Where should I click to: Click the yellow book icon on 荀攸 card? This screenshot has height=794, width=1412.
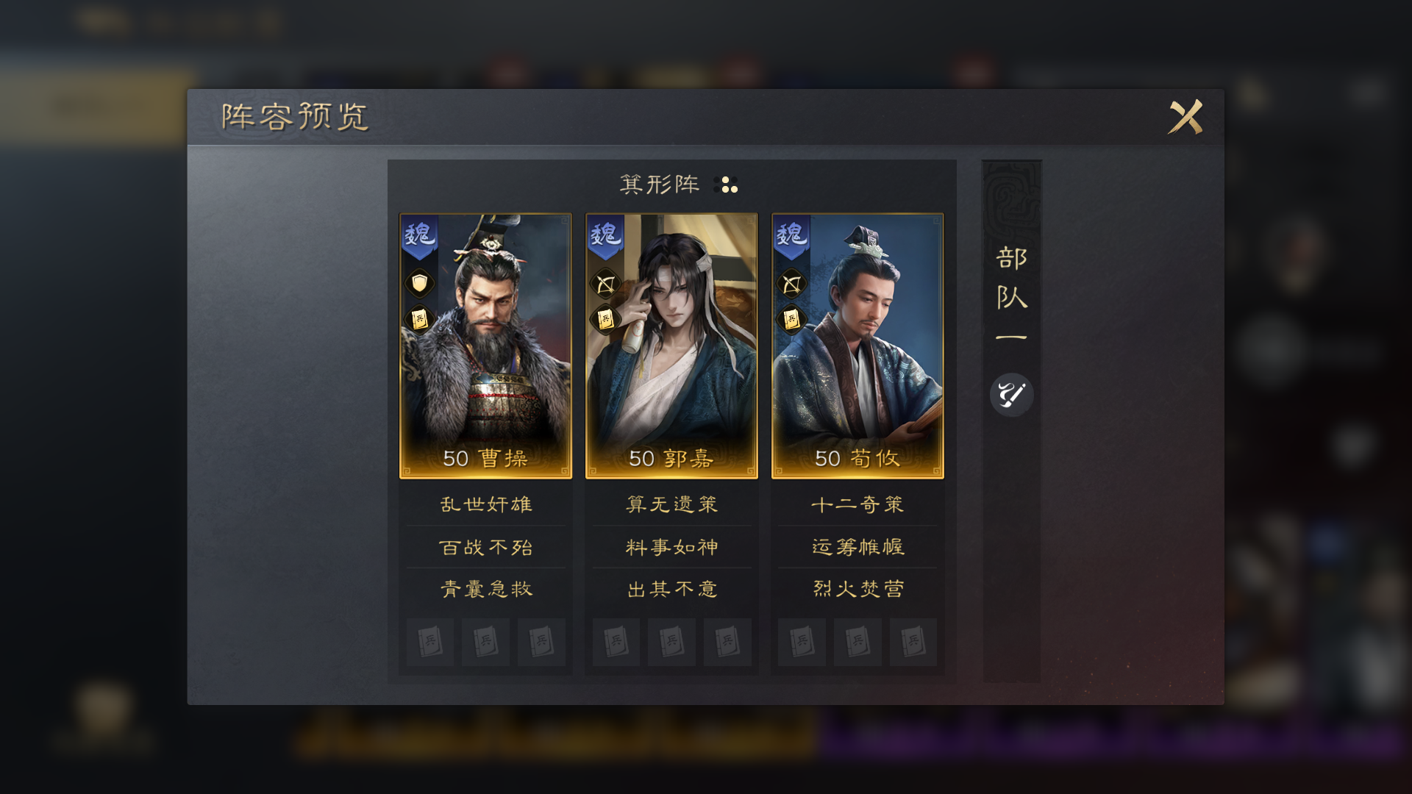(791, 319)
